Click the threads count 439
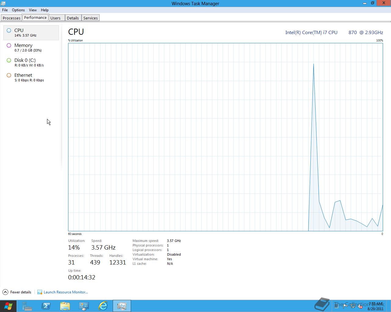The width and height of the screenshot is (391, 312). click(x=95, y=262)
